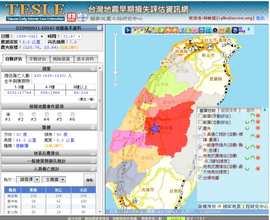The image size is (270, 220).
Task: Toggle the lock icon on layer control panel
Action: 265,110
